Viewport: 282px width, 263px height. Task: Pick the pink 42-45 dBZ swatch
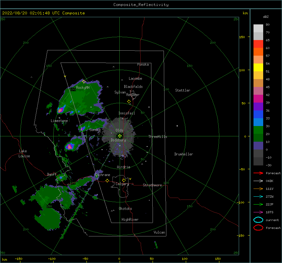pyautogui.click(x=258, y=91)
